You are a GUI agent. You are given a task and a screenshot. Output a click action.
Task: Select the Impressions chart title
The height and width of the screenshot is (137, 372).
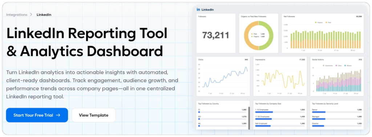click(260, 60)
